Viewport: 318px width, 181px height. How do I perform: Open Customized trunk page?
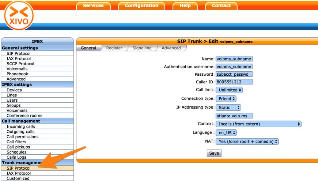point(37,178)
